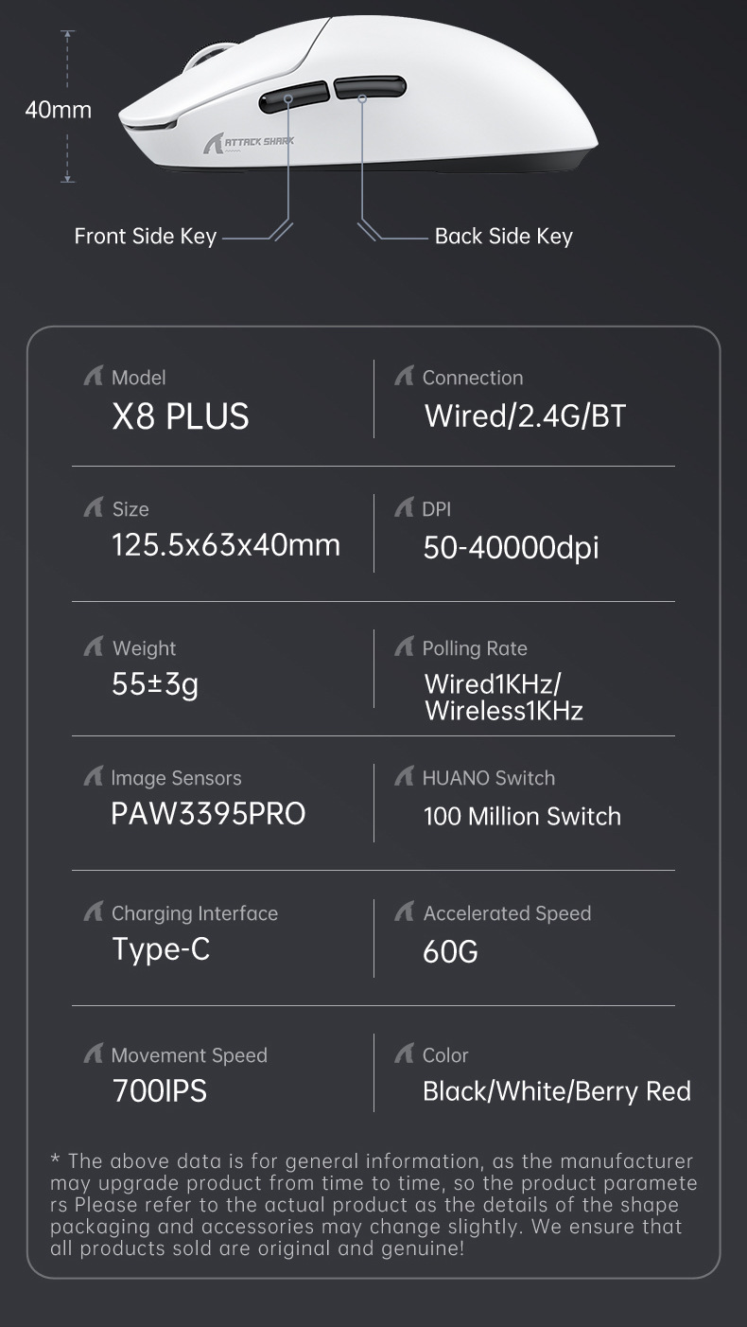This screenshot has height=1327, width=747.
Task: Click the shark fin icon beside Weight
Action: click(93, 647)
